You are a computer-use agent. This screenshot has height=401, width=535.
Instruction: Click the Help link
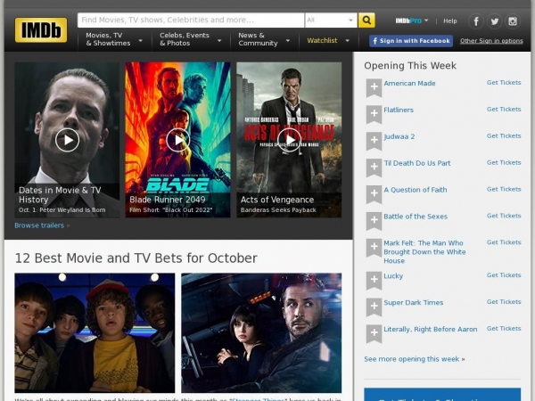(450, 20)
